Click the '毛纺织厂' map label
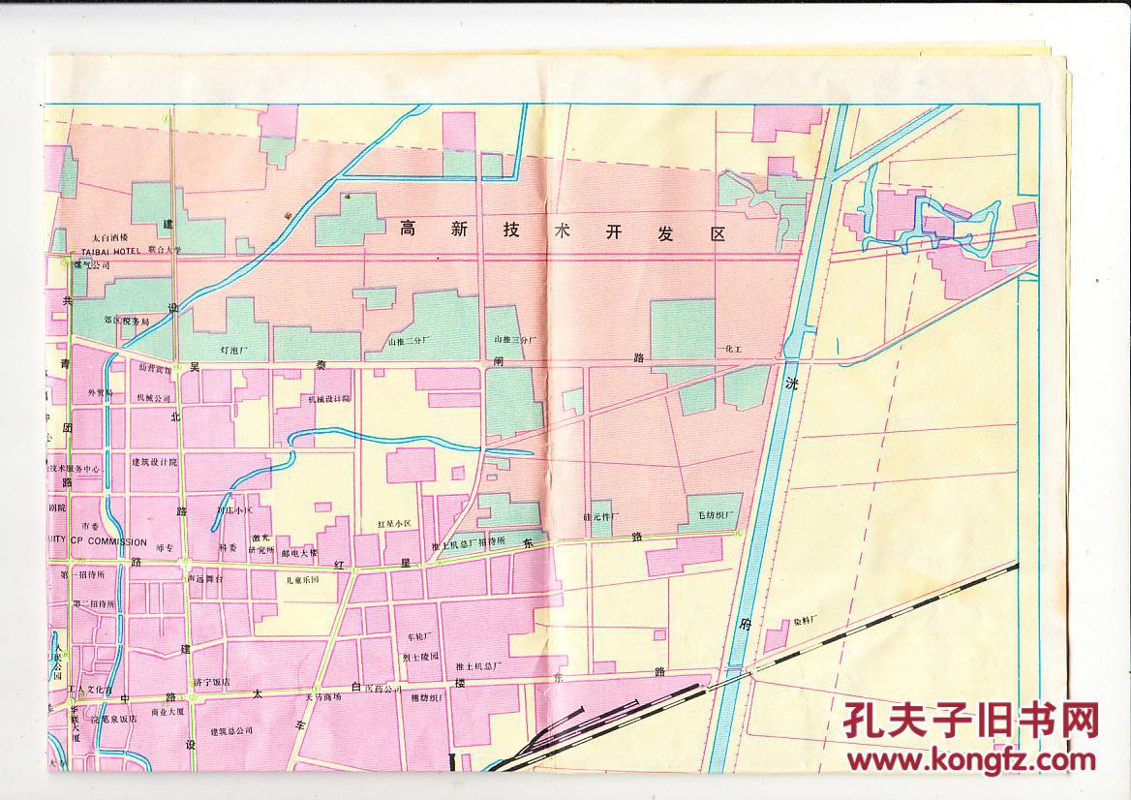Viewport: 1131px width, 800px height. (x=716, y=515)
